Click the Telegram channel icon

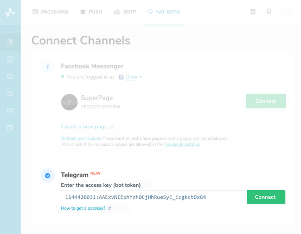(x=48, y=175)
